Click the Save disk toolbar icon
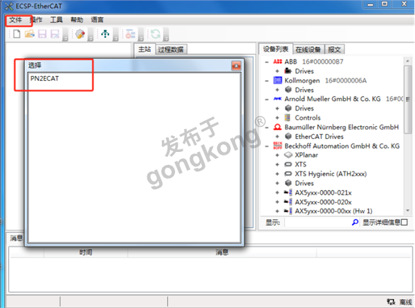Screen dimensions: 415x308 point(42,34)
